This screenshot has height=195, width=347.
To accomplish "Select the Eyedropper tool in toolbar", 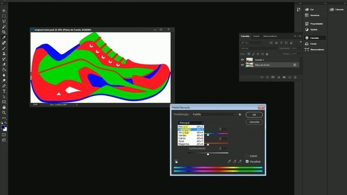I will 4,37.
